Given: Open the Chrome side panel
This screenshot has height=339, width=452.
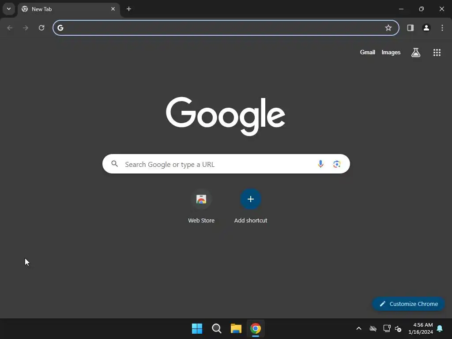Looking at the screenshot, I should [411, 28].
